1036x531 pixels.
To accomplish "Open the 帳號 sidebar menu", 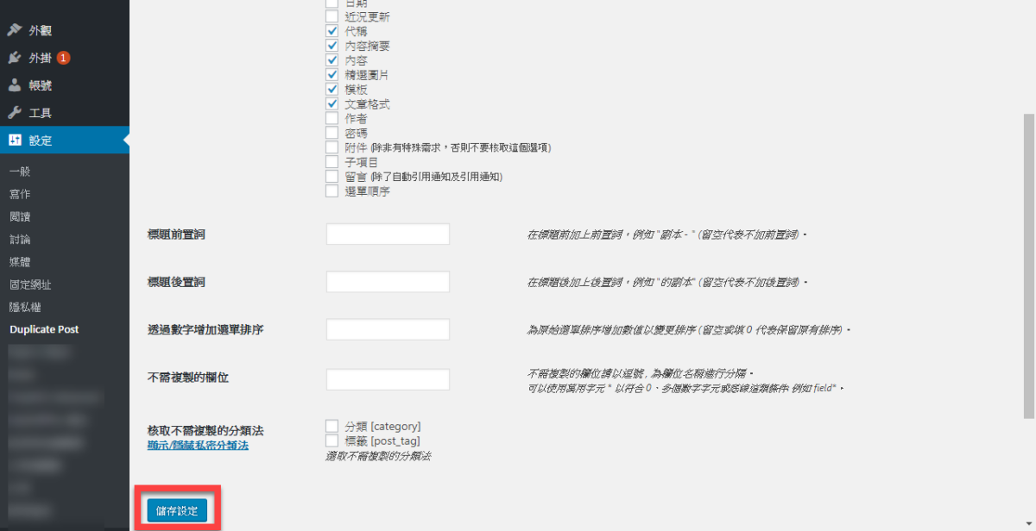I will tap(65, 85).
